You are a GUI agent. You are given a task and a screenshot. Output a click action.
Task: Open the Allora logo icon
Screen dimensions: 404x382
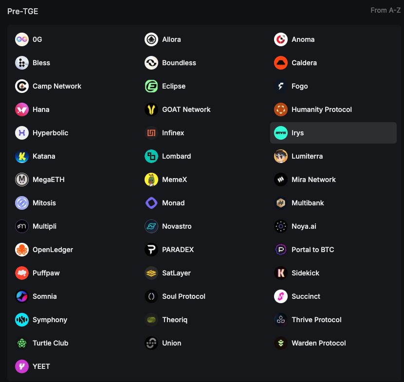(x=151, y=39)
